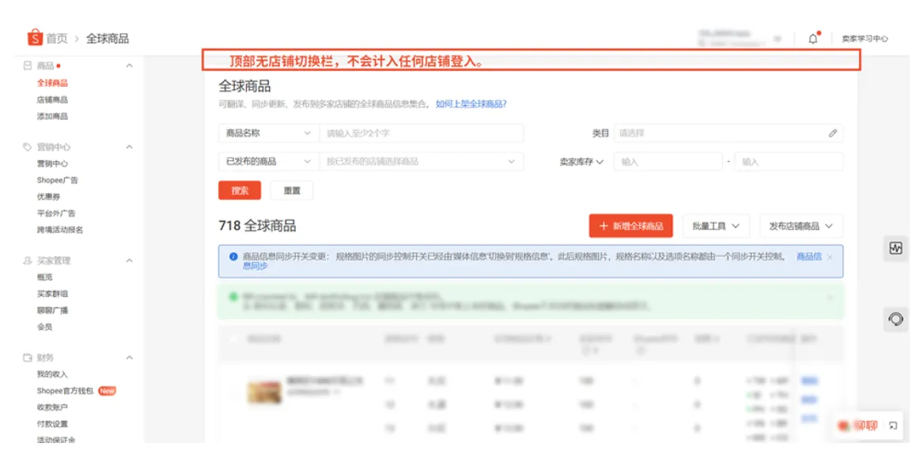Click the pop-out icon next to 聊聊

pos(891,425)
